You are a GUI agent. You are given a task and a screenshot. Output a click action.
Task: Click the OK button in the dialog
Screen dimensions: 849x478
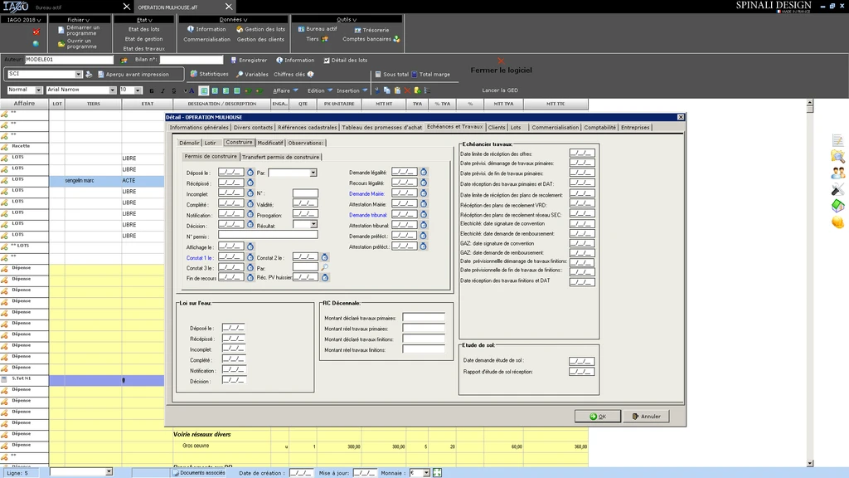click(x=597, y=416)
